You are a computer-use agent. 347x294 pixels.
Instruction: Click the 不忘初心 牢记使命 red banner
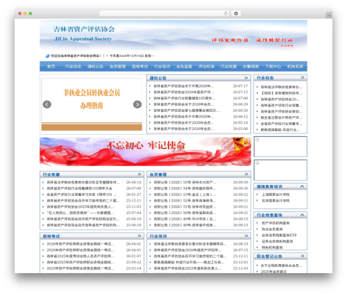pos(145,152)
